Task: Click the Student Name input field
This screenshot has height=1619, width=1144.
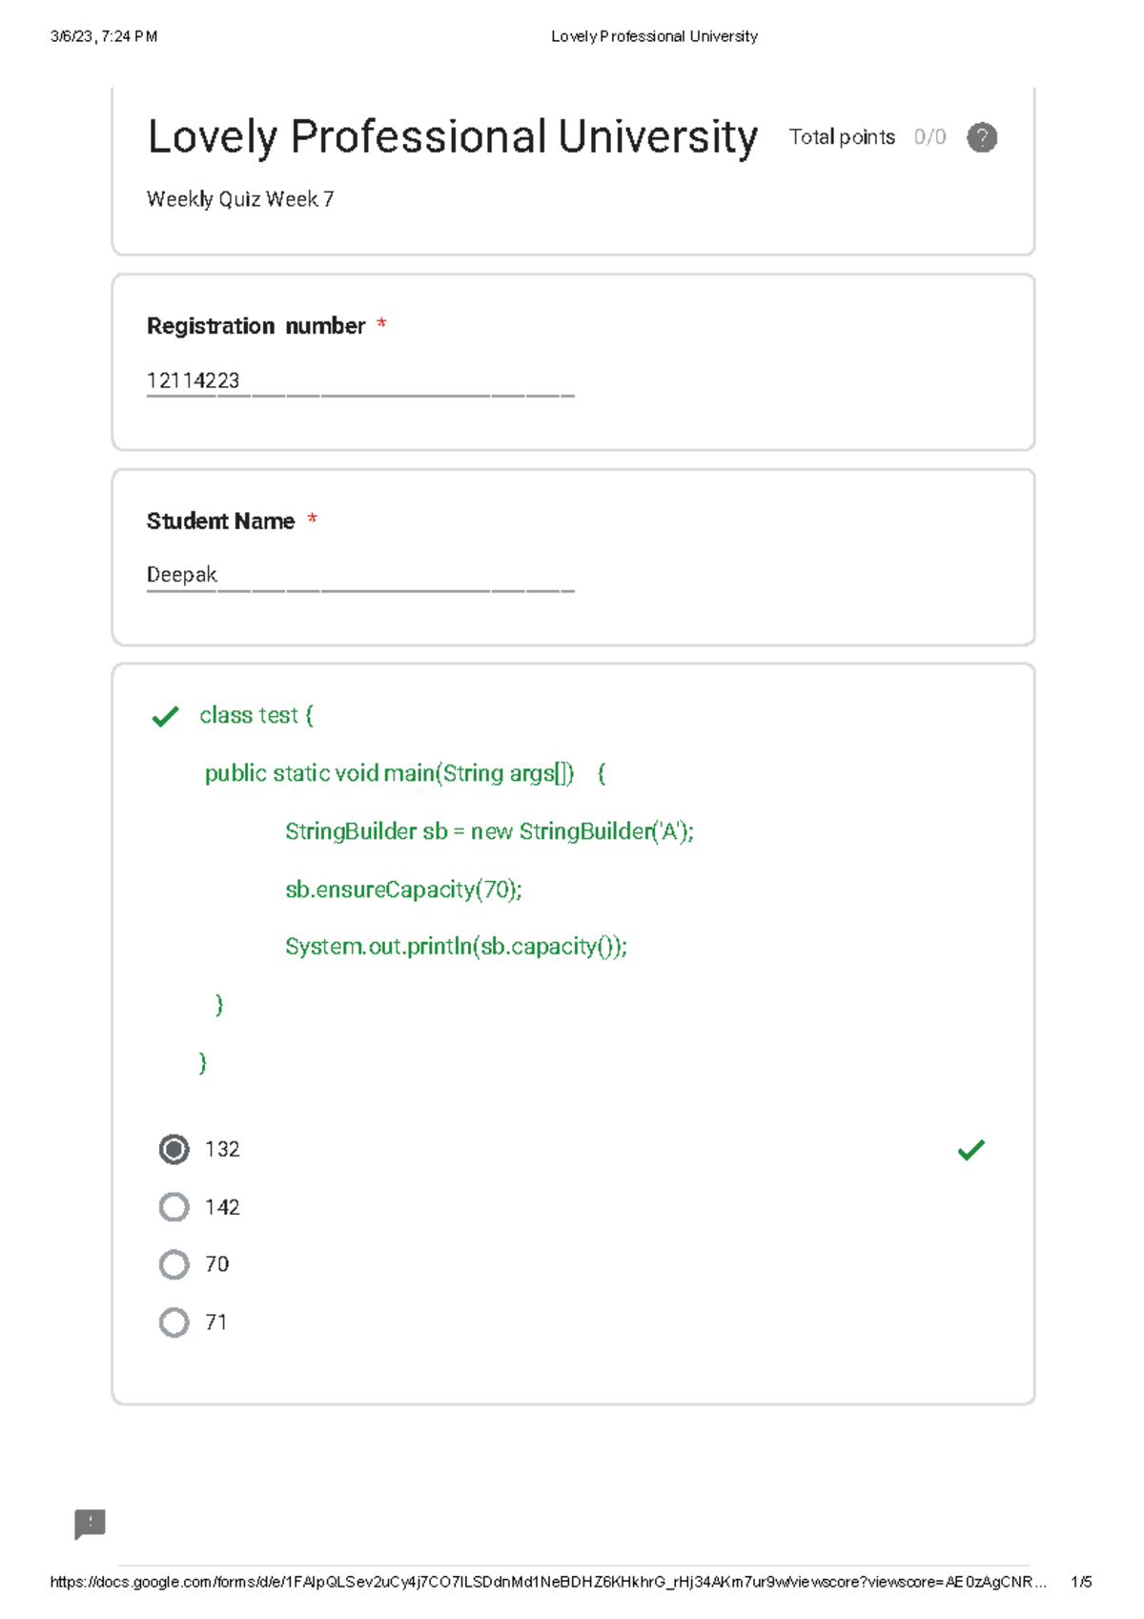Action: coord(359,576)
